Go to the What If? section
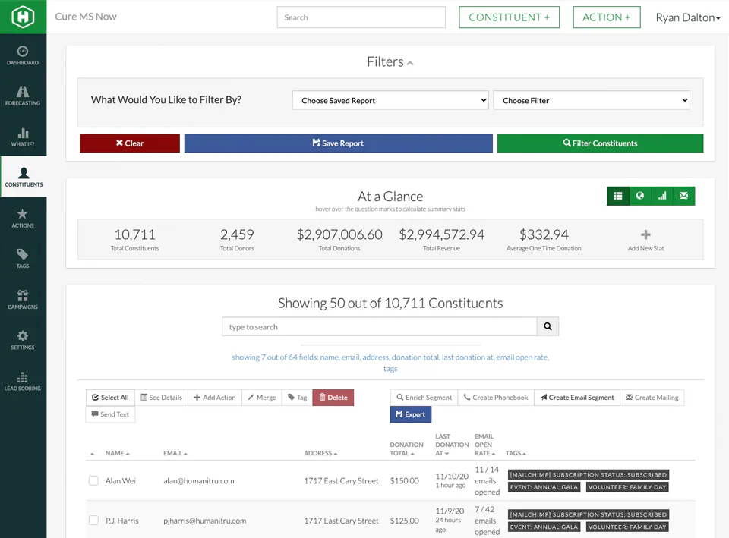Viewport: 729px width, 538px height. [x=23, y=137]
